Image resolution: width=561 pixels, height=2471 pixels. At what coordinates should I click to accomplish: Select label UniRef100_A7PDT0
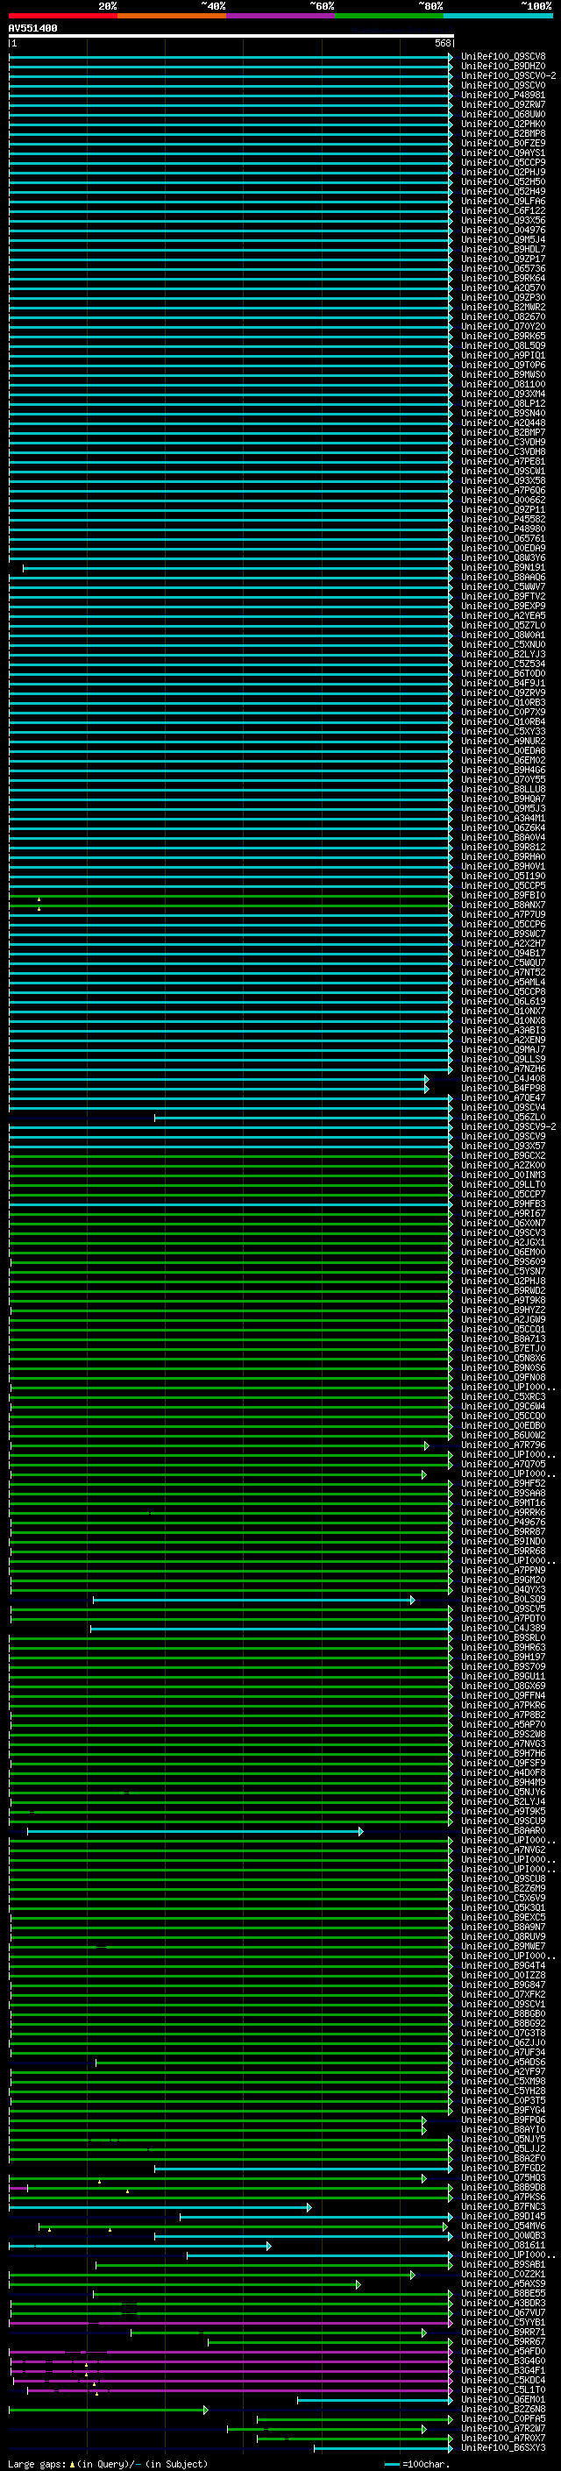click(x=503, y=1618)
